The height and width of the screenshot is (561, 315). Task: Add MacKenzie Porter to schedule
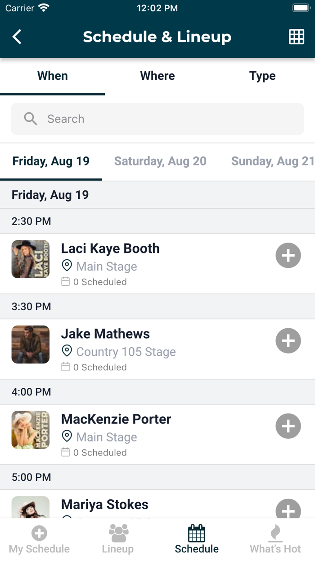click(x=288, y=426)
